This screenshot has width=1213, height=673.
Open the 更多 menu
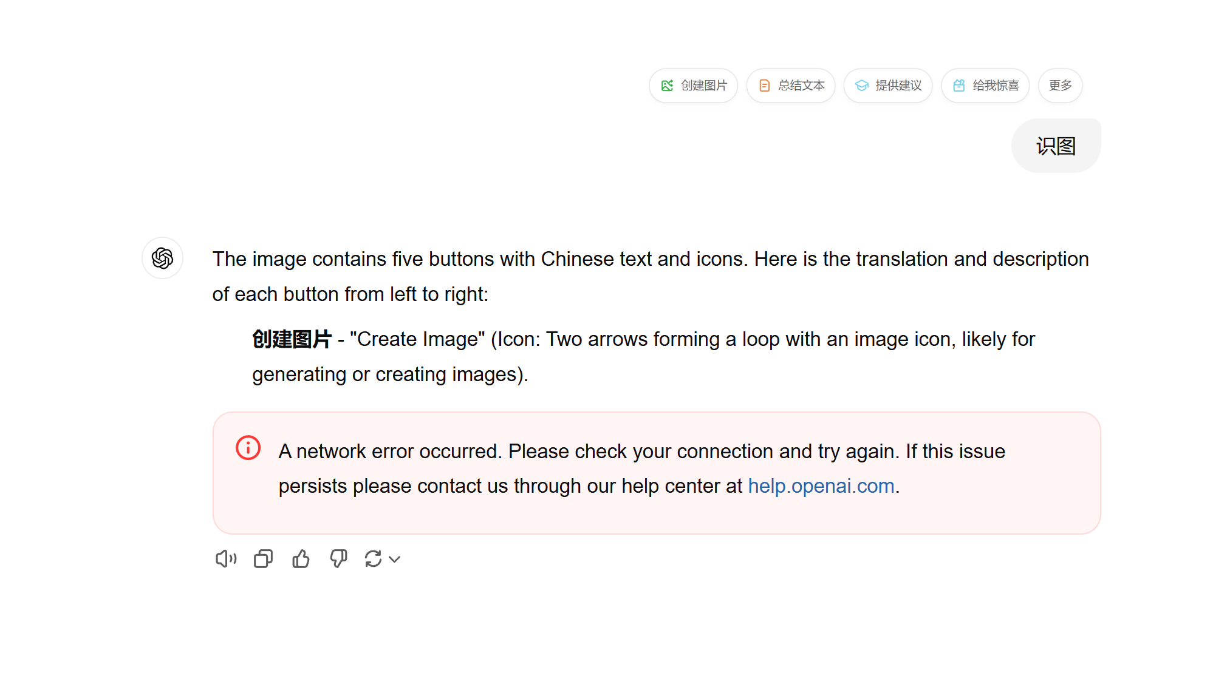pyautogui.click(x=1060, y=86)
